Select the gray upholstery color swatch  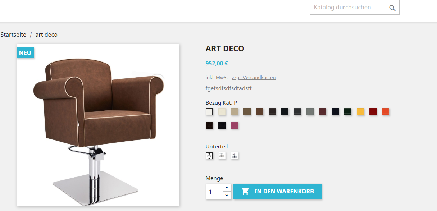point(310,112)
